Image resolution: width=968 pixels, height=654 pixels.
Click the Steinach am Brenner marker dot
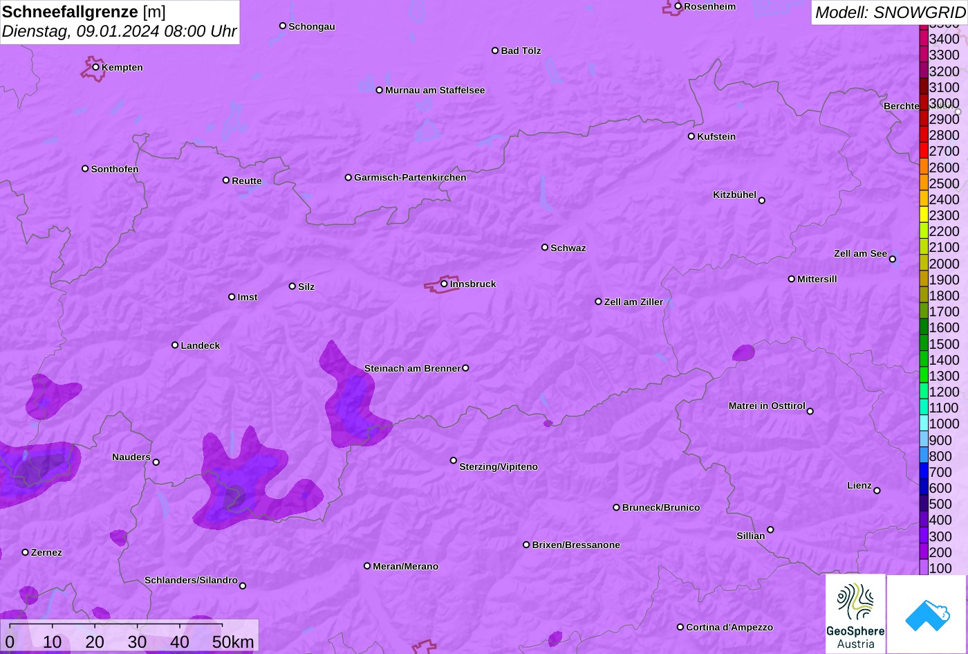[465, 368]
